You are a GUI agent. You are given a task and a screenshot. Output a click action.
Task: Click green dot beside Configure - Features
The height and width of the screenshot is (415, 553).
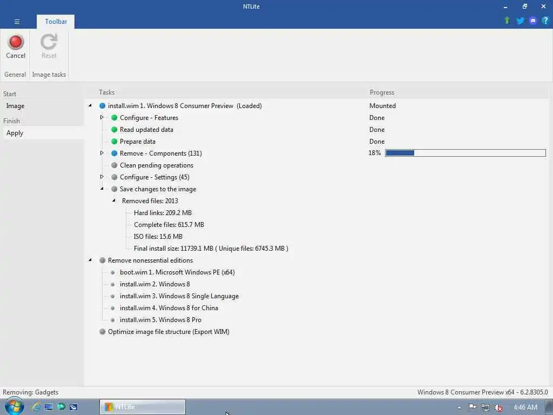(114, 117)
